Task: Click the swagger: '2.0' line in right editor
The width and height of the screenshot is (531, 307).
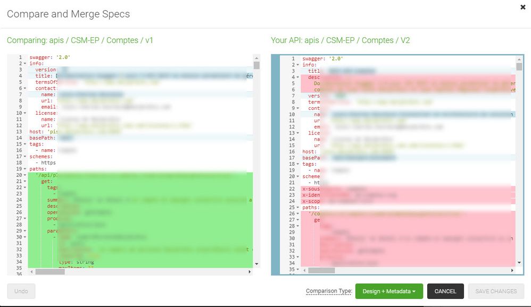Action: coord(409,58)
